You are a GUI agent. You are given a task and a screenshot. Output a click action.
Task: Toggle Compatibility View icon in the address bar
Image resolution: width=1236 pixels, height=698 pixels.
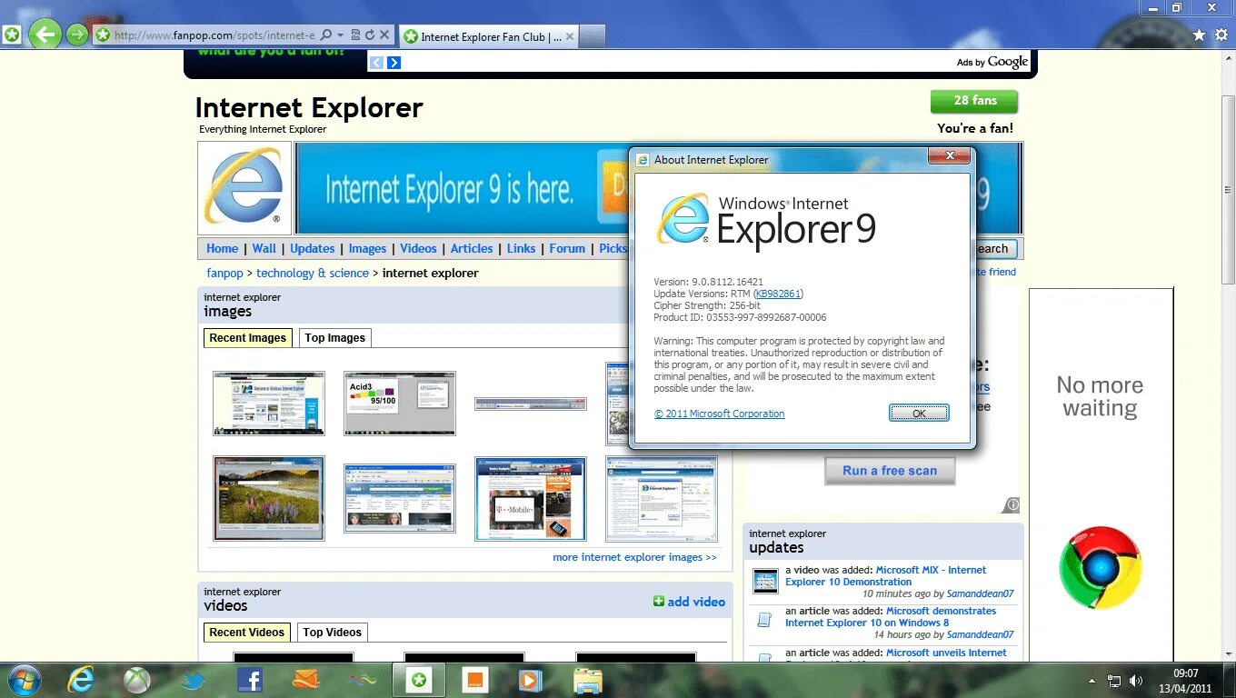pos(355,35)
